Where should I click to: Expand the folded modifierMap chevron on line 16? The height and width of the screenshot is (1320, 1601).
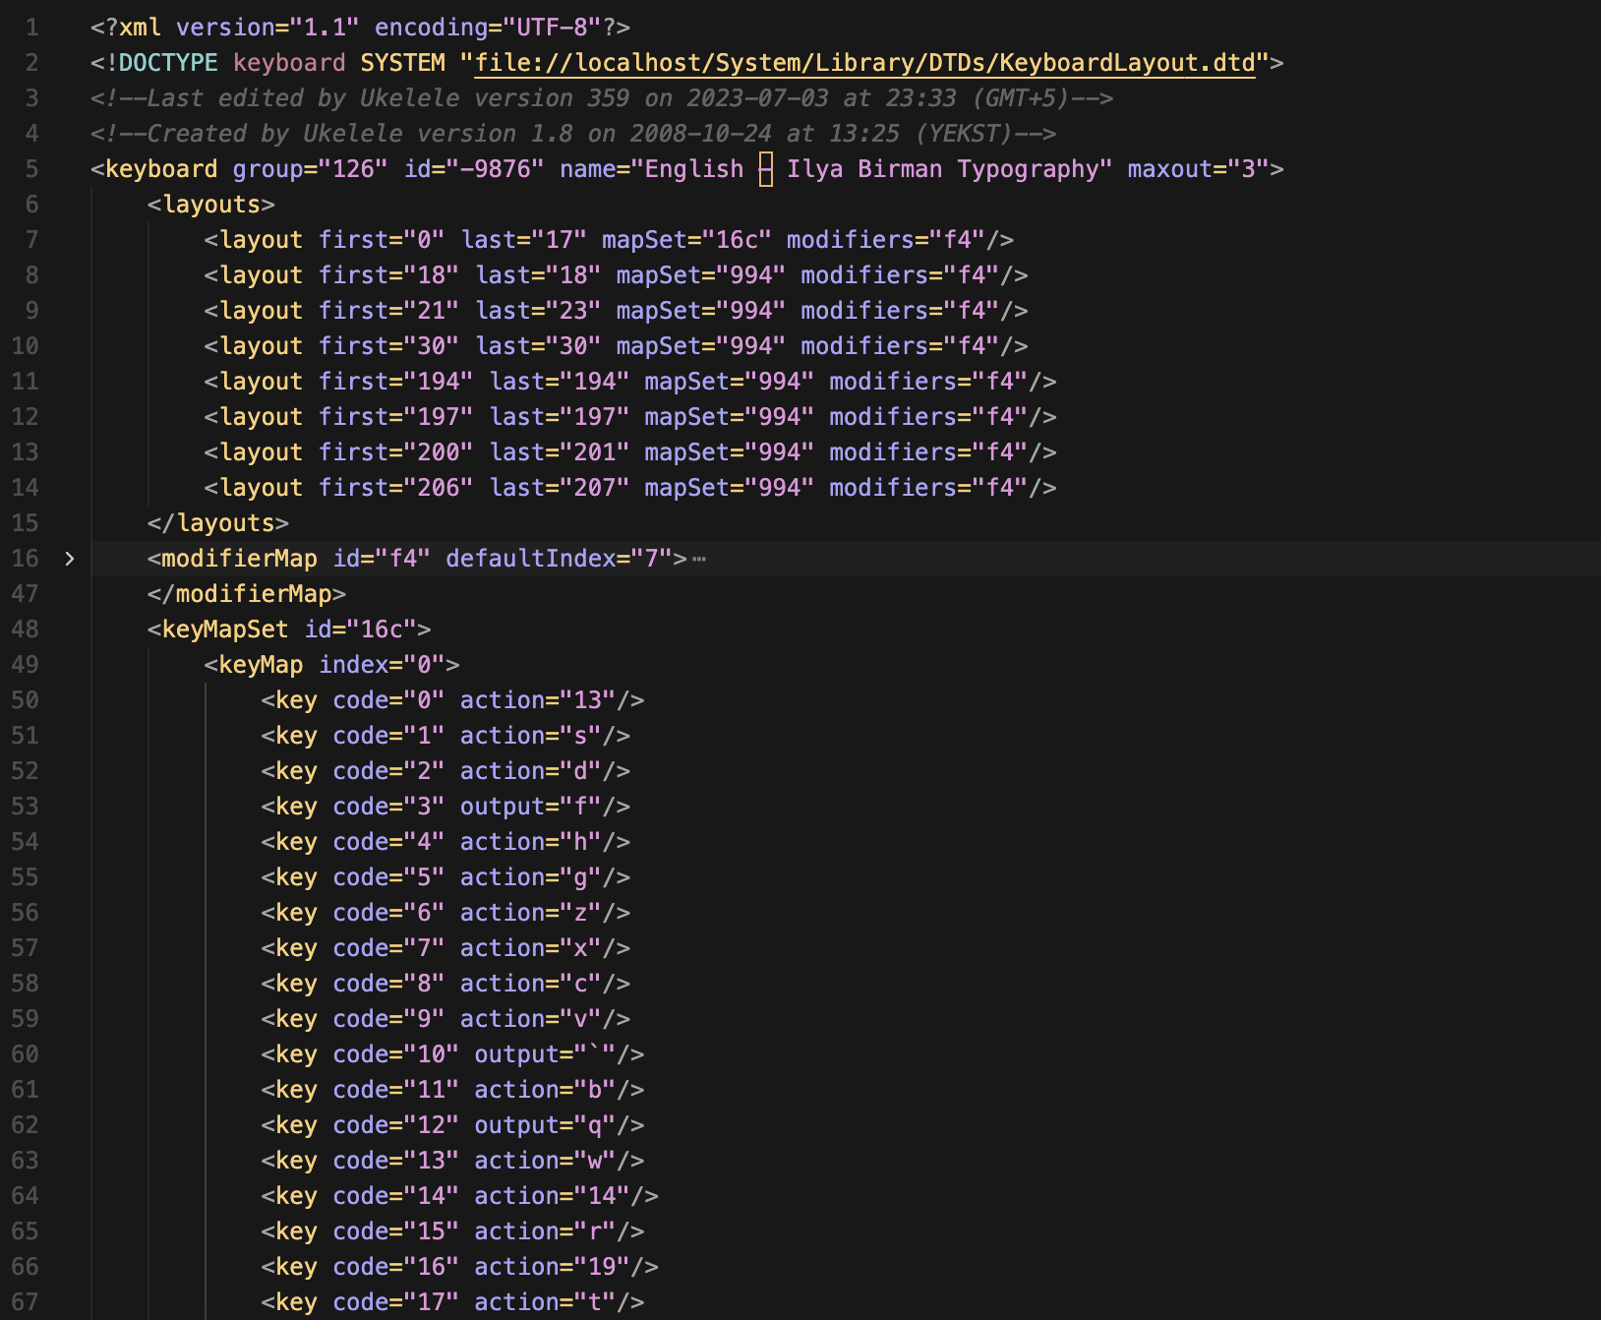69,559
